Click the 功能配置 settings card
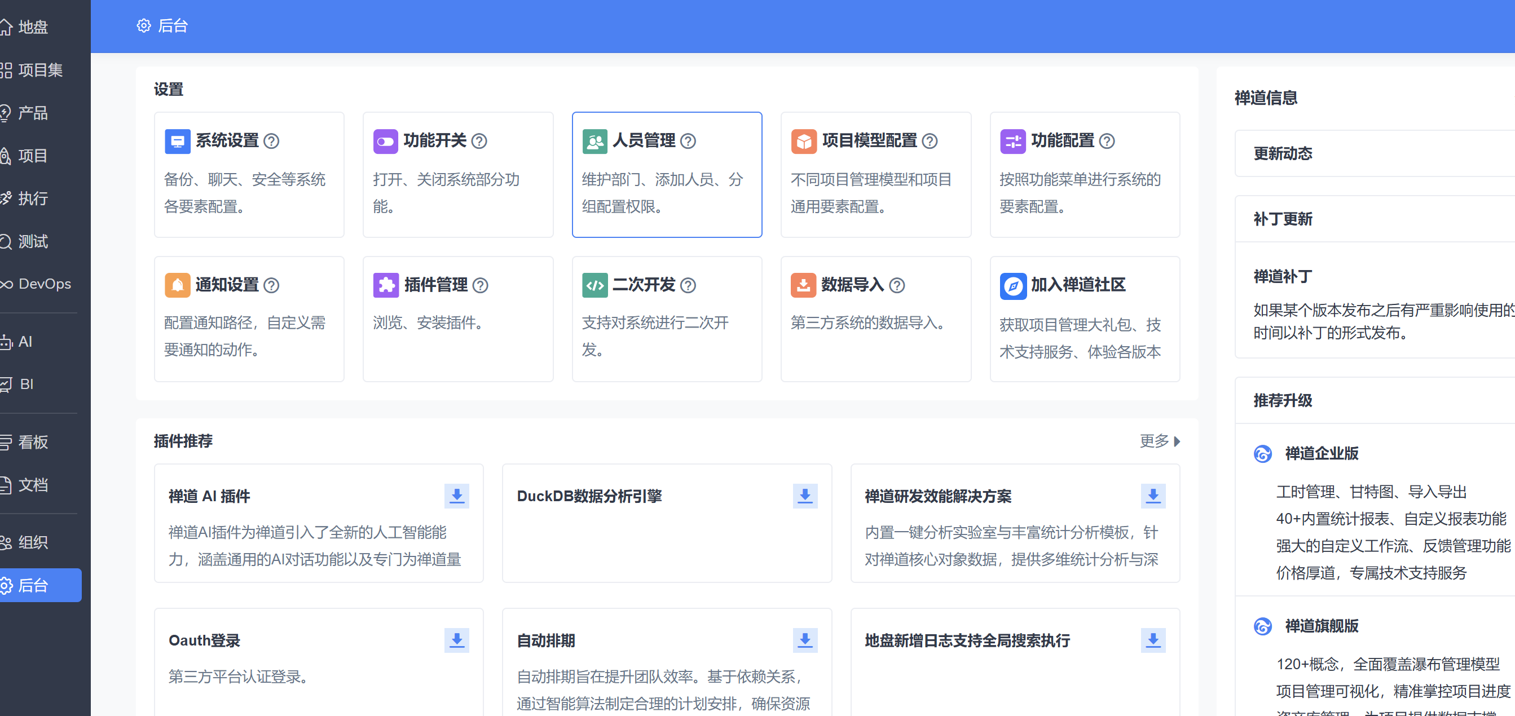1515x716 pixels. click(1084, 175)
